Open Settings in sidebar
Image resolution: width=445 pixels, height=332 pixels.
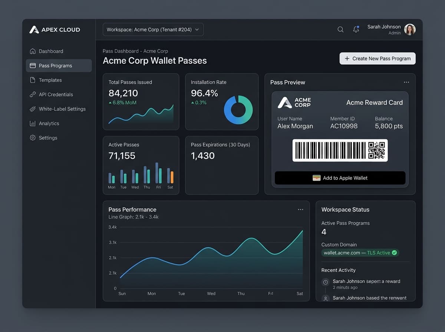[x=59, y=138]
